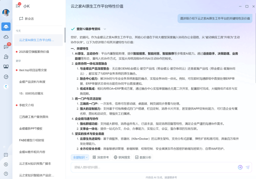Open the contacts icon in sidebar
Screen dimensions: 256x179
click(x=6, y=57)
